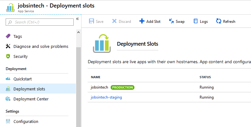
Task: Click the jobsintech production slot name
Action: [99, 87]
